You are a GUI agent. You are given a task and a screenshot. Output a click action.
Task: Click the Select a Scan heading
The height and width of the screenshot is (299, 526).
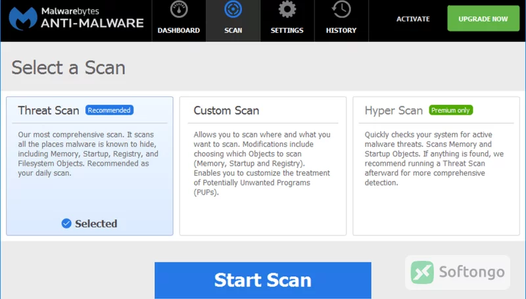pos(68,68)
